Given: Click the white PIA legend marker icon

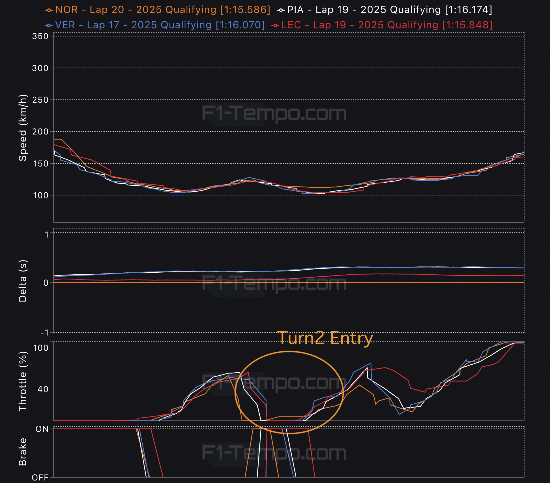Looking at the screenshot, I should point(281,10).
